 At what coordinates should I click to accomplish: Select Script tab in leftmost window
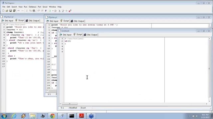pyautogui.click(x=20, y=20)
